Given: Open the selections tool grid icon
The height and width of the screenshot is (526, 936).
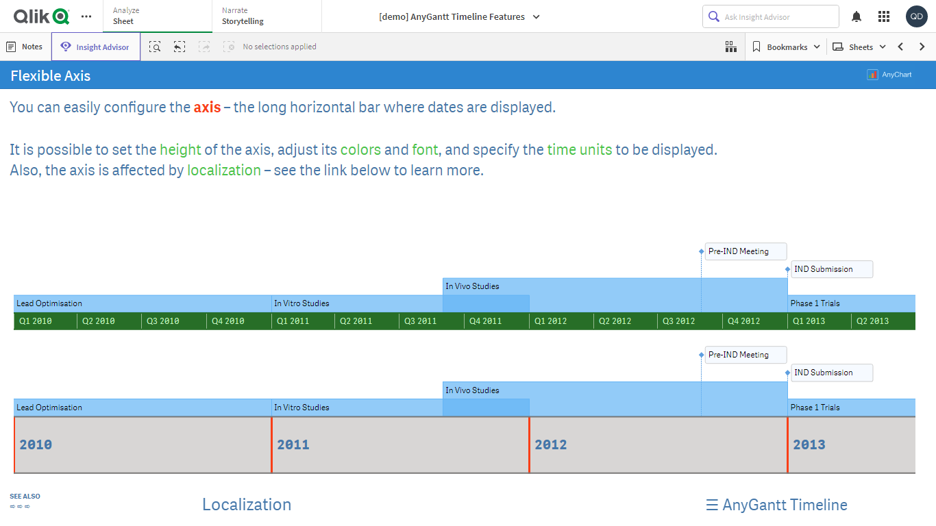Looking at the screenshot, I should pos(731,47).
